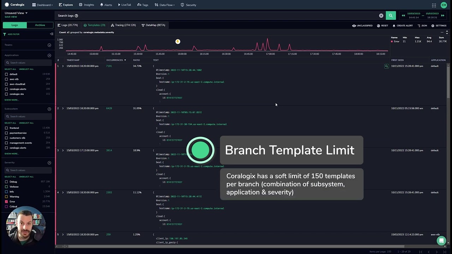Collapse the filter sidebar panel
This screenshot has height=254, width=452.
click(52, 34)
